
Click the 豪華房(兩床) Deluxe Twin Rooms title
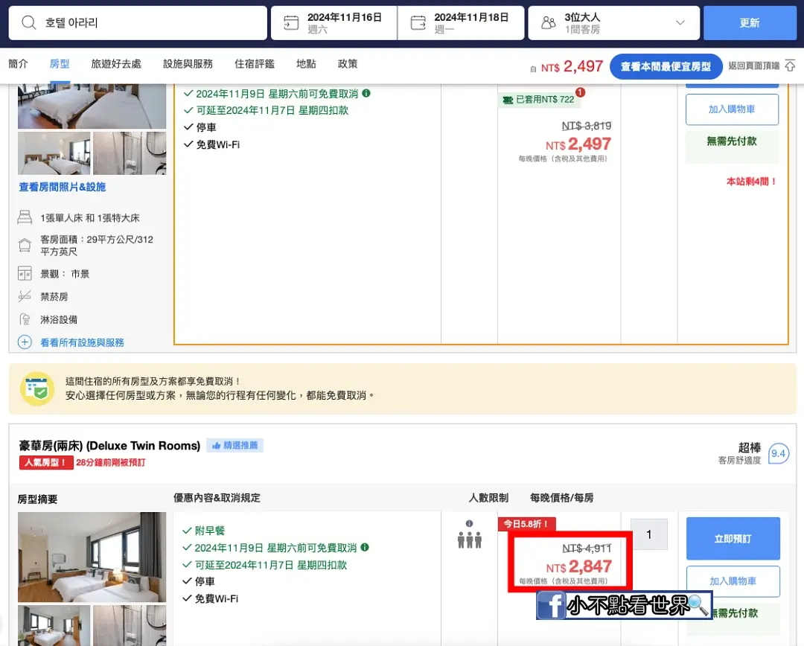[x=109, y=446]
